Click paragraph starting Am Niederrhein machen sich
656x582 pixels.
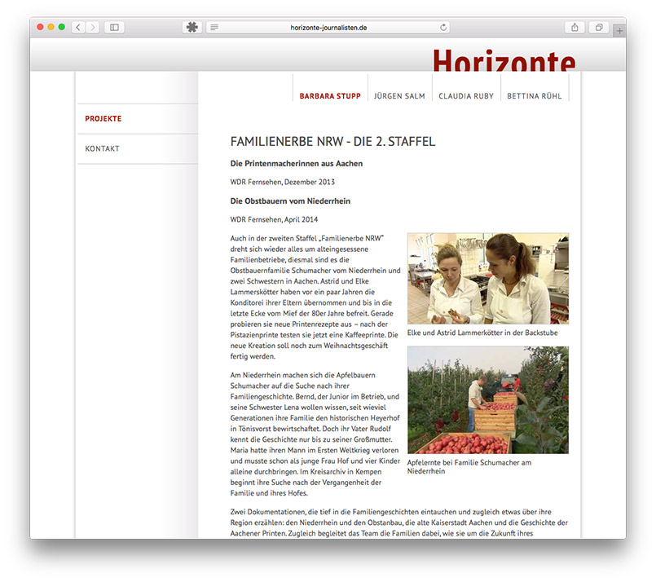(315, 434)
